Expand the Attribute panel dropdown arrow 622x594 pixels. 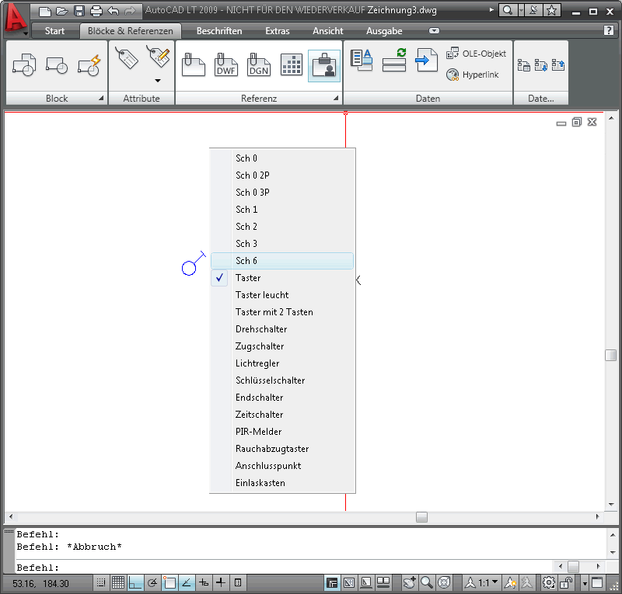point(158,80)
